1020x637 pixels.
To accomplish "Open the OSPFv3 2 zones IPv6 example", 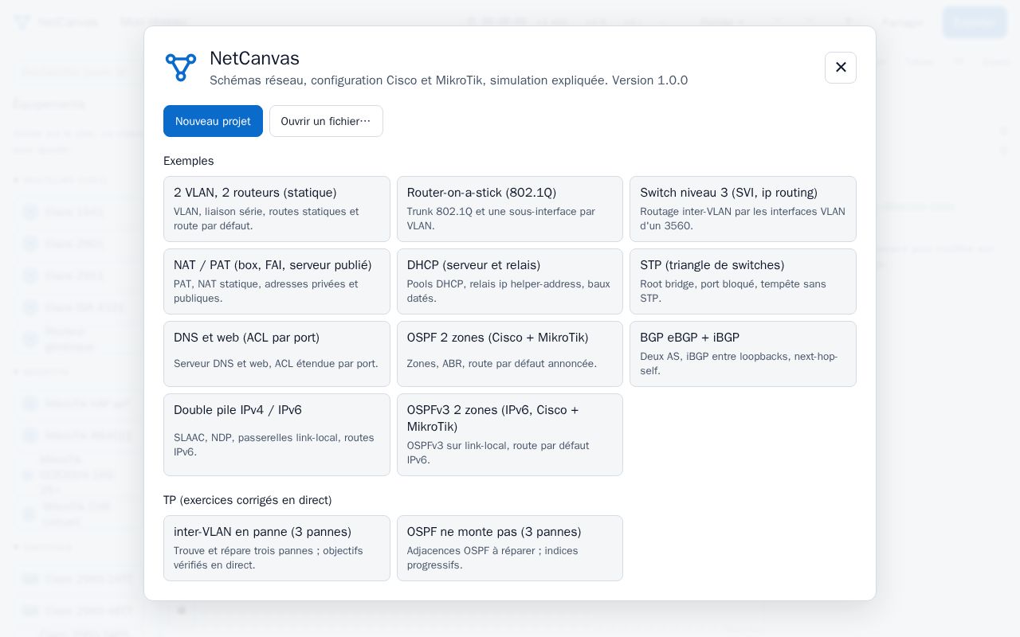I will coord(510,435).
